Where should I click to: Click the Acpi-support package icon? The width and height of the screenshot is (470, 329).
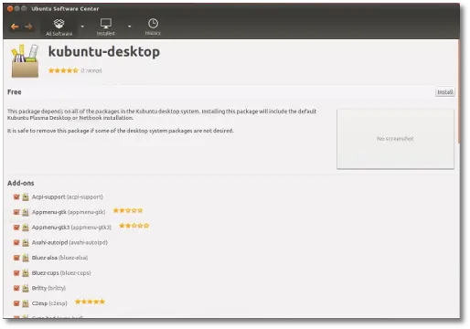click(x=26, y=197)
